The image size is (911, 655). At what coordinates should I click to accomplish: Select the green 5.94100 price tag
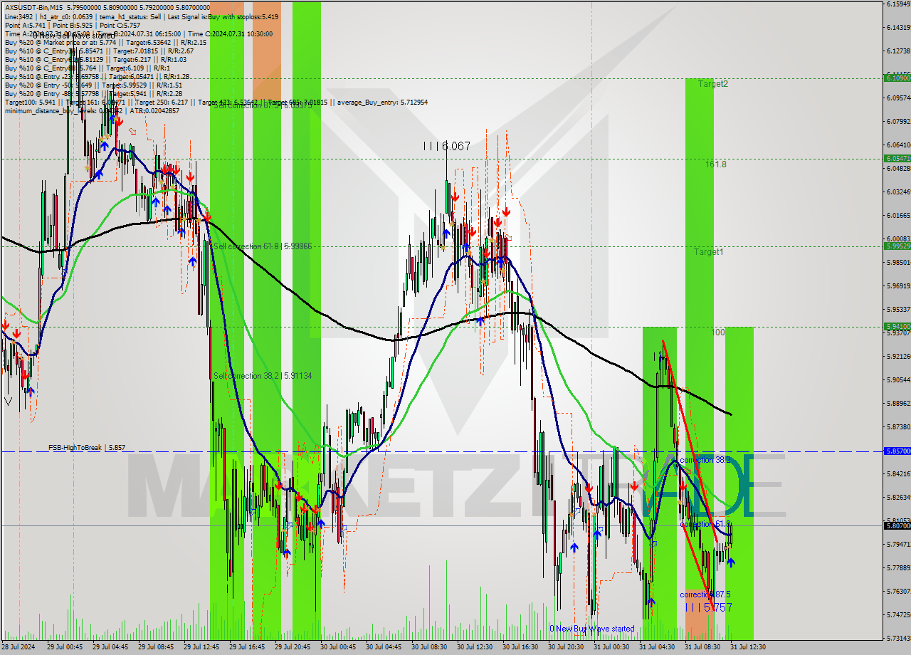[896, 327]
